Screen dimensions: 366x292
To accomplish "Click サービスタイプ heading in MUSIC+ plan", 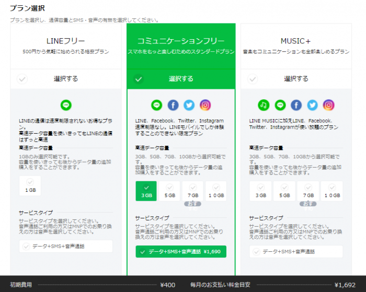I will coord(266,218).
